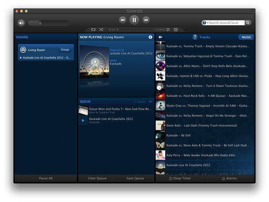Click the Living Room room icon
The image size is (269, 202).
23,50
